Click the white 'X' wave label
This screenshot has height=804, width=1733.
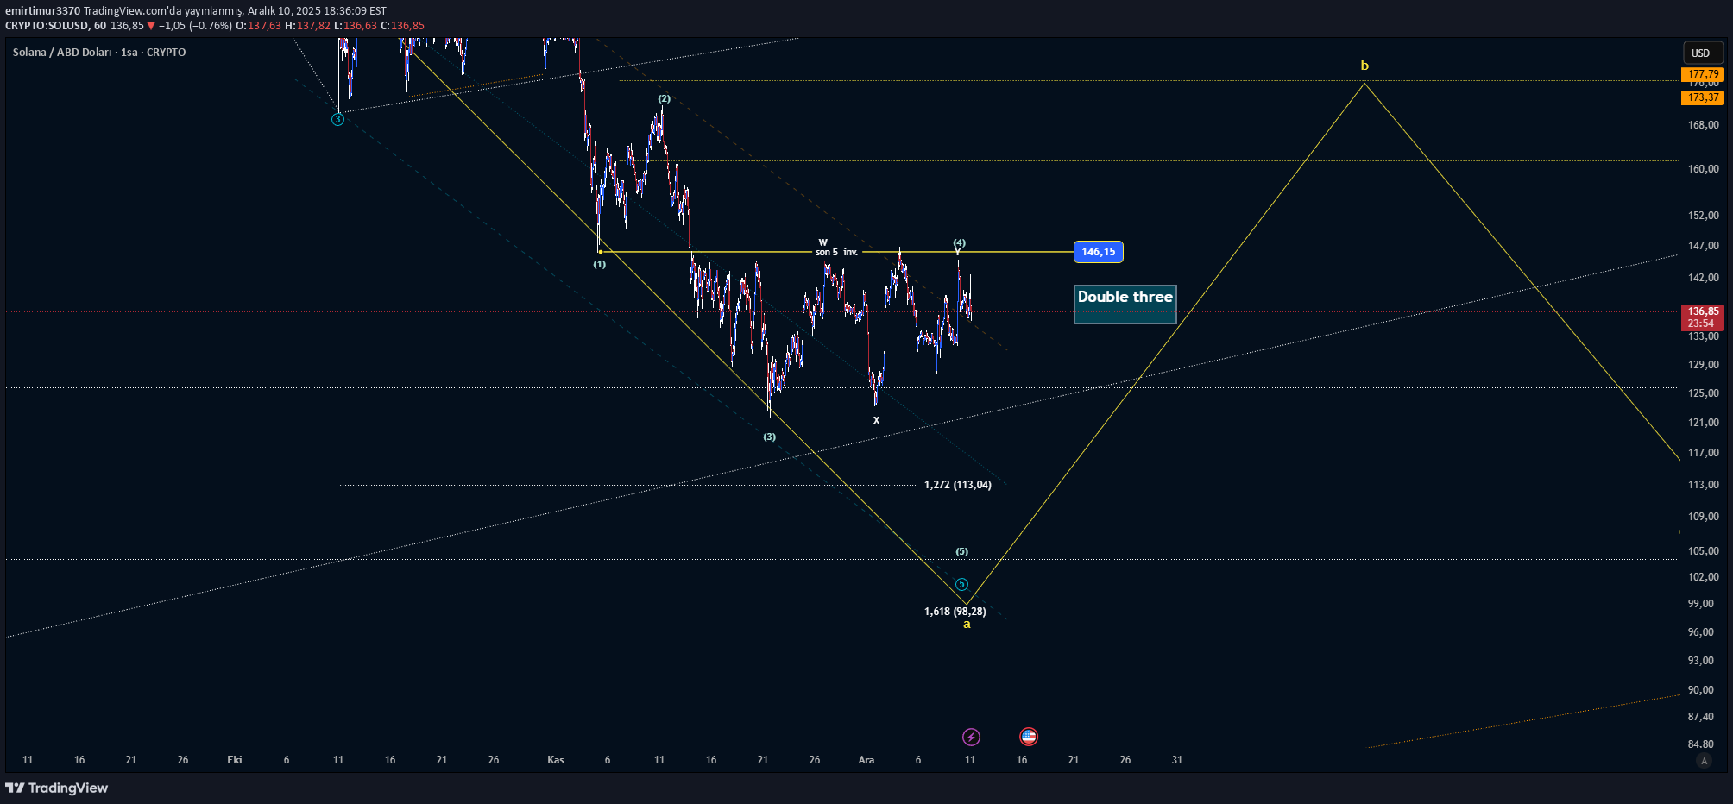(x=876, y=420)
